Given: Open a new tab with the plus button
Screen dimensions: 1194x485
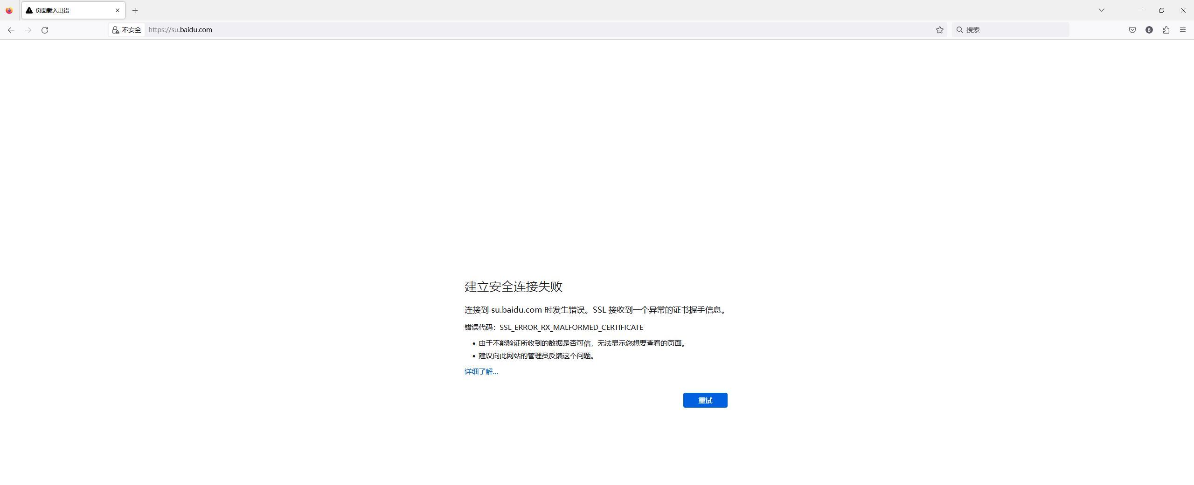Looking at the screenshot, I should point(135,10).
